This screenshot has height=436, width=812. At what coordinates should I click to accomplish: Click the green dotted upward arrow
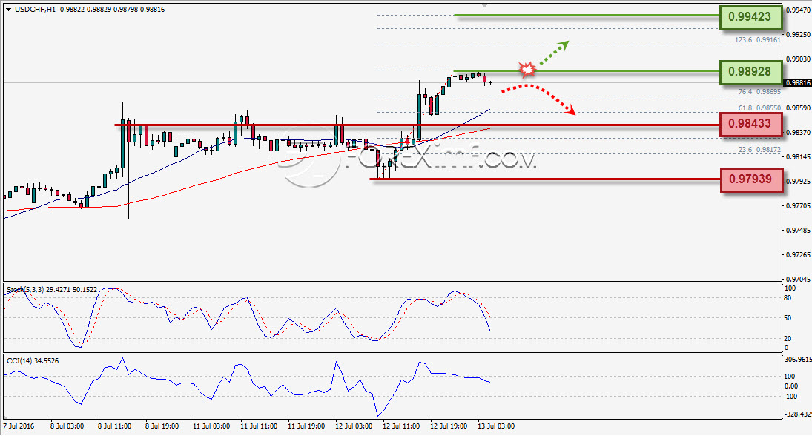(554, 53)
